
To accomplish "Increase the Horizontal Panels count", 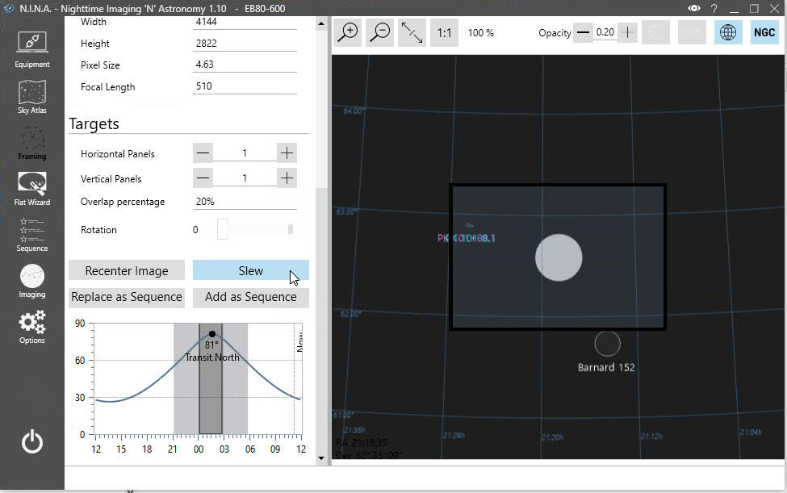I will (x=287, y=153).
